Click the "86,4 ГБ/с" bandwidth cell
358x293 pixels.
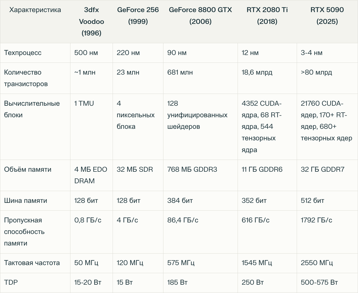pyautogui.click(x=183, y=220)
